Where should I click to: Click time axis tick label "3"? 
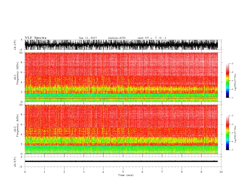[x=84, y=172]
